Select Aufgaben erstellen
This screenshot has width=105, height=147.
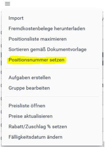pos(30,78)
